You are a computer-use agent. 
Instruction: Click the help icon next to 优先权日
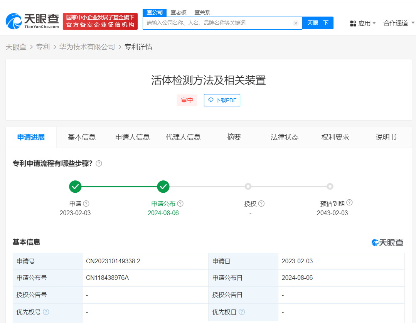pos(242,312)
